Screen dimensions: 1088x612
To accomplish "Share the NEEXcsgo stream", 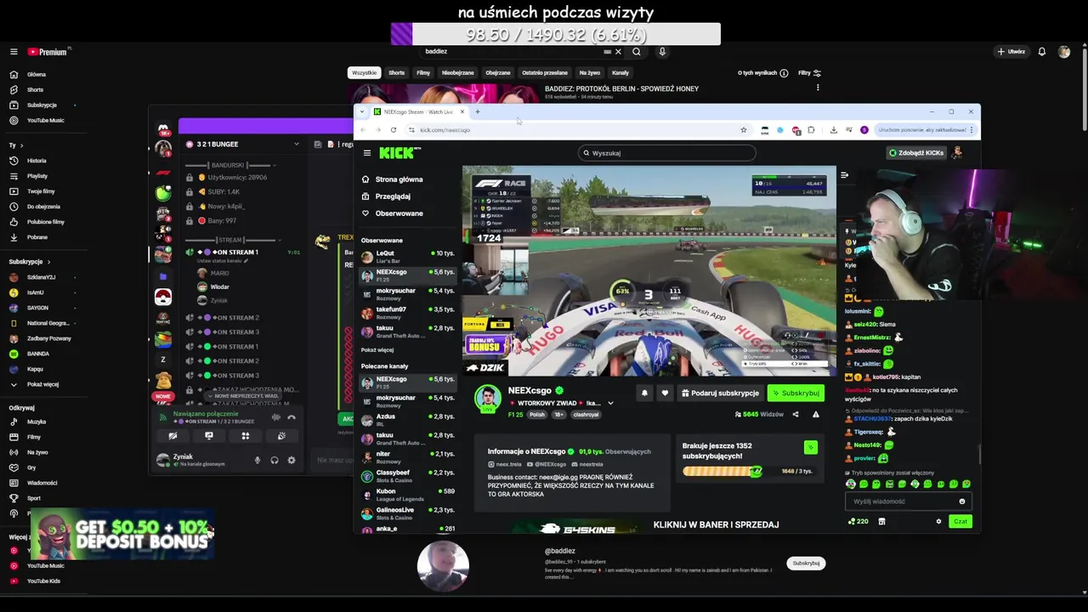I will point(796,414).
